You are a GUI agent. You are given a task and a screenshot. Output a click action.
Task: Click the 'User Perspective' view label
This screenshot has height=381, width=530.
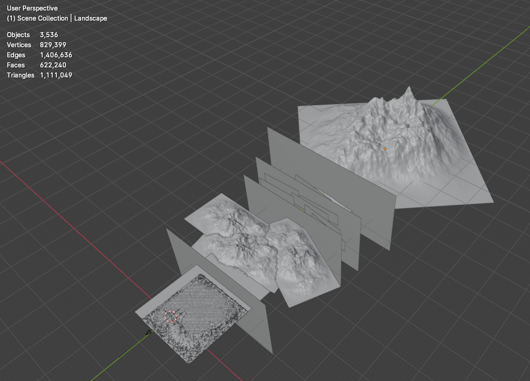pyautogui.click(x=32, y=8)
